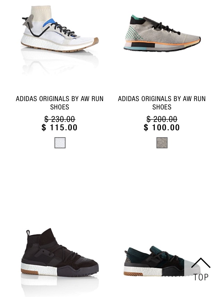The height and width of the screenshot is (297, 222).
Task: View the dark green low-top sneaker image
Action: (x=162, y=261)
